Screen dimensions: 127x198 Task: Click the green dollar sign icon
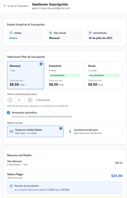tap(70, 131)
